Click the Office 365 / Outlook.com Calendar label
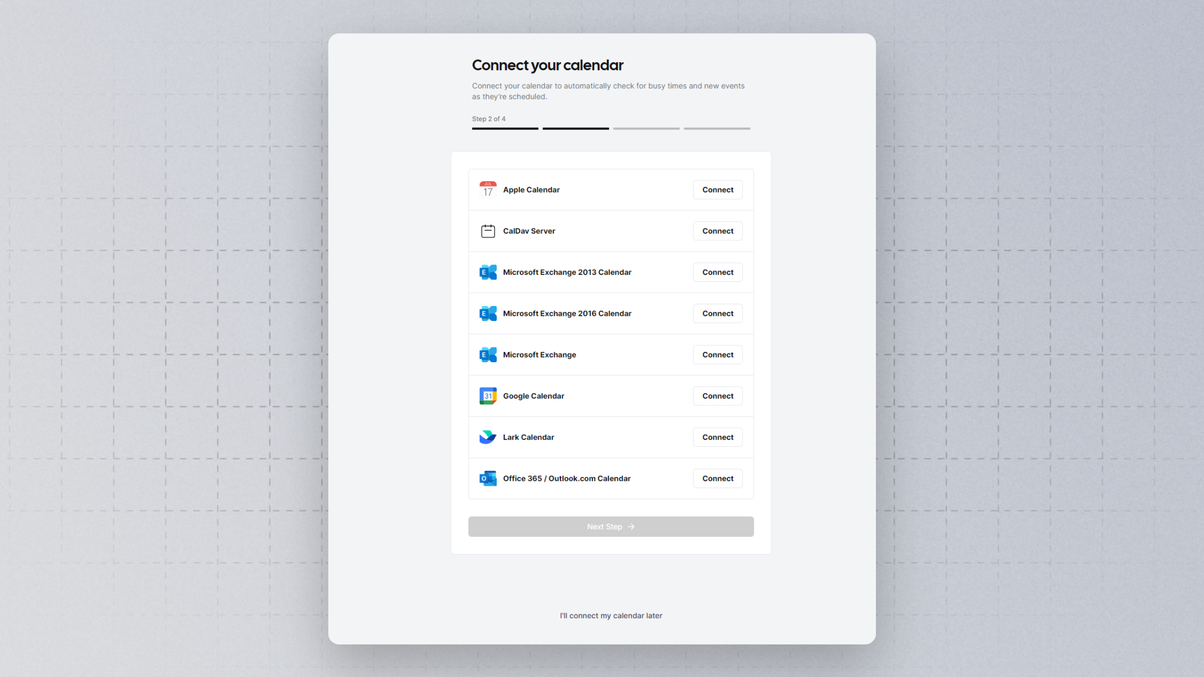This screenshot has width=1204, height=677. tap(566, 478)
